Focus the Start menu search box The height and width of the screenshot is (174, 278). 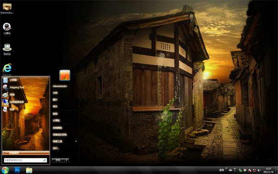click(25, 161)
